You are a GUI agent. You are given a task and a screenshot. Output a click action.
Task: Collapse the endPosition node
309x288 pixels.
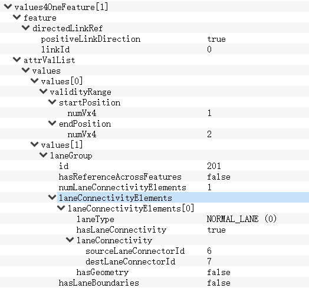point(52,123)
